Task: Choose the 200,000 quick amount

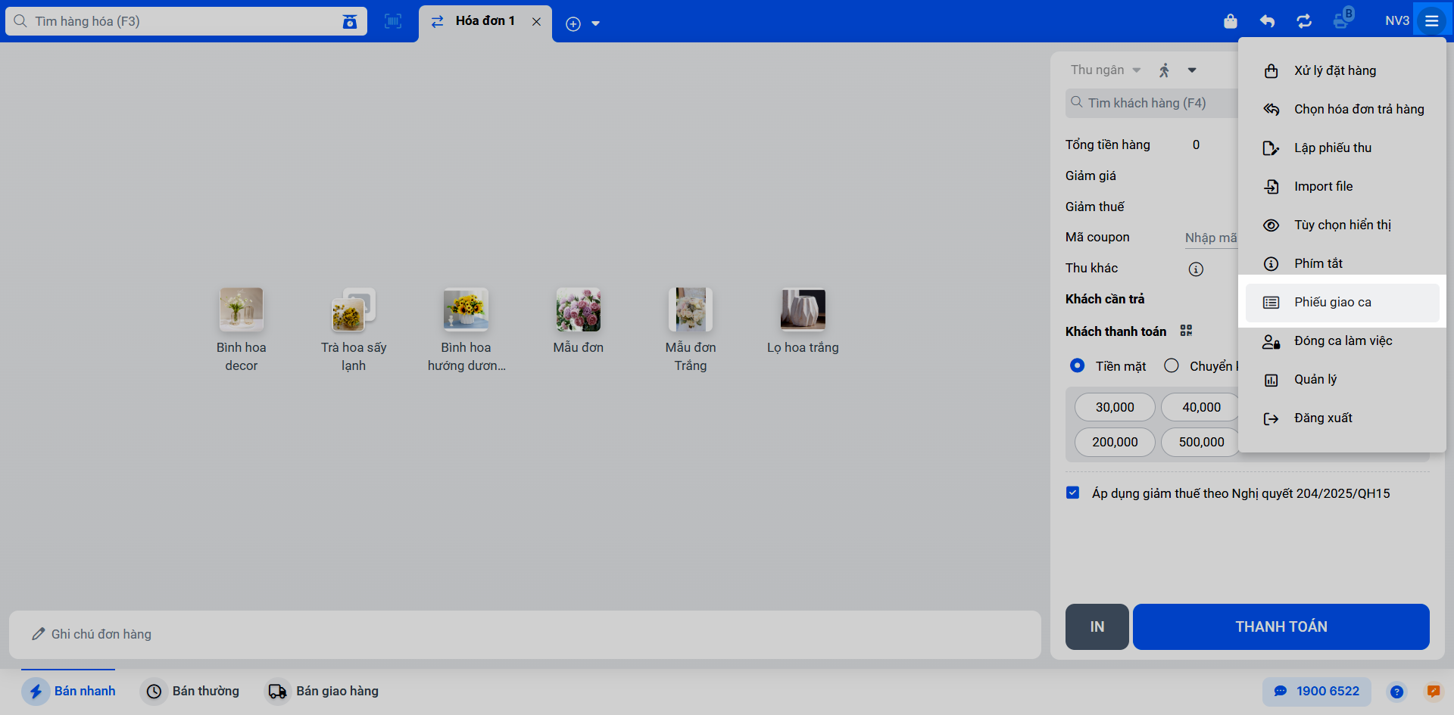Action: point(1115,442)
